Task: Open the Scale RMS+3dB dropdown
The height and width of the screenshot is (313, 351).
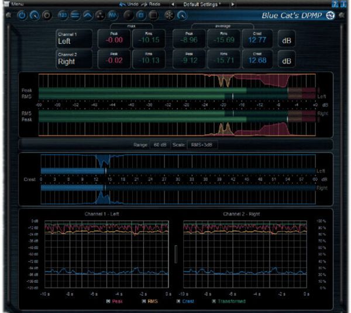Action: [x=201, y=145]
